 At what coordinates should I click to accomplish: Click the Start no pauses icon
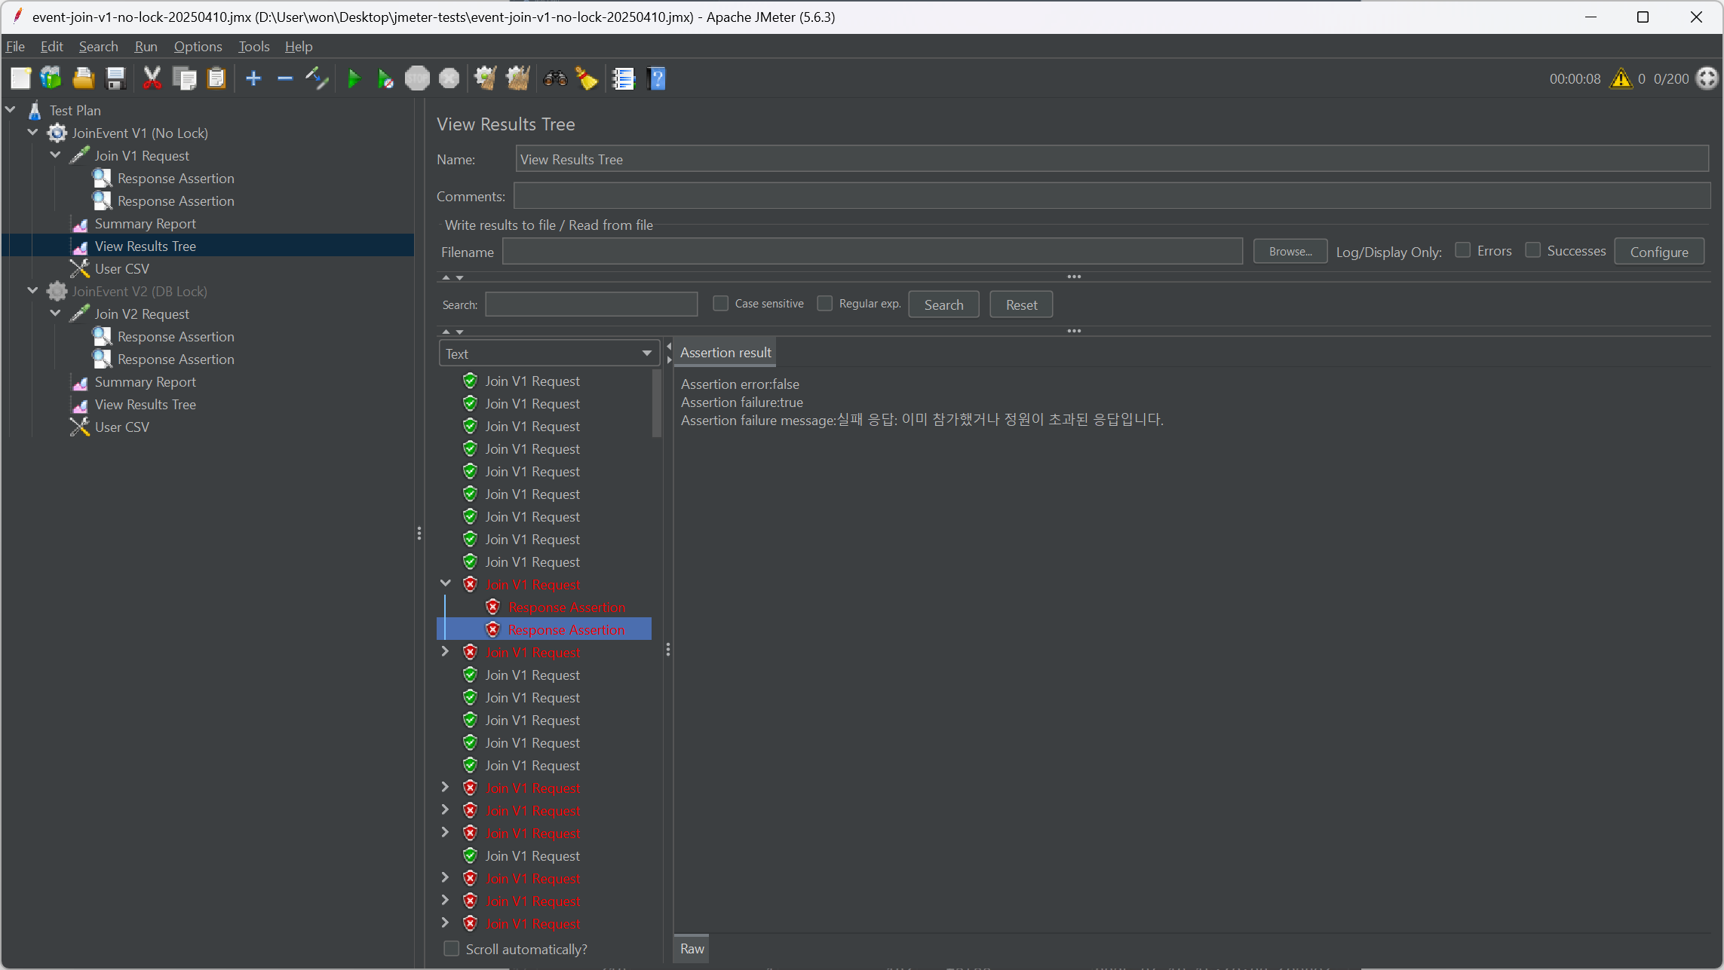click(385, 78)
